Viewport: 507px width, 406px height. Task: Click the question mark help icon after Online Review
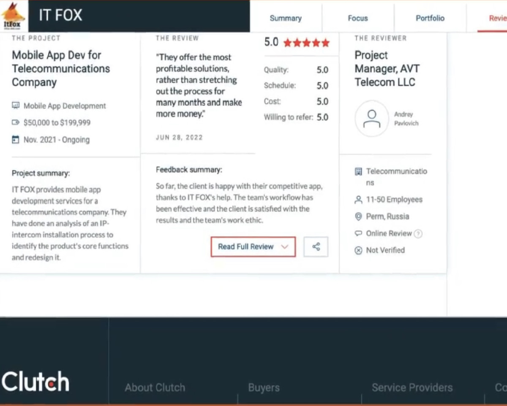click(418, 234)
